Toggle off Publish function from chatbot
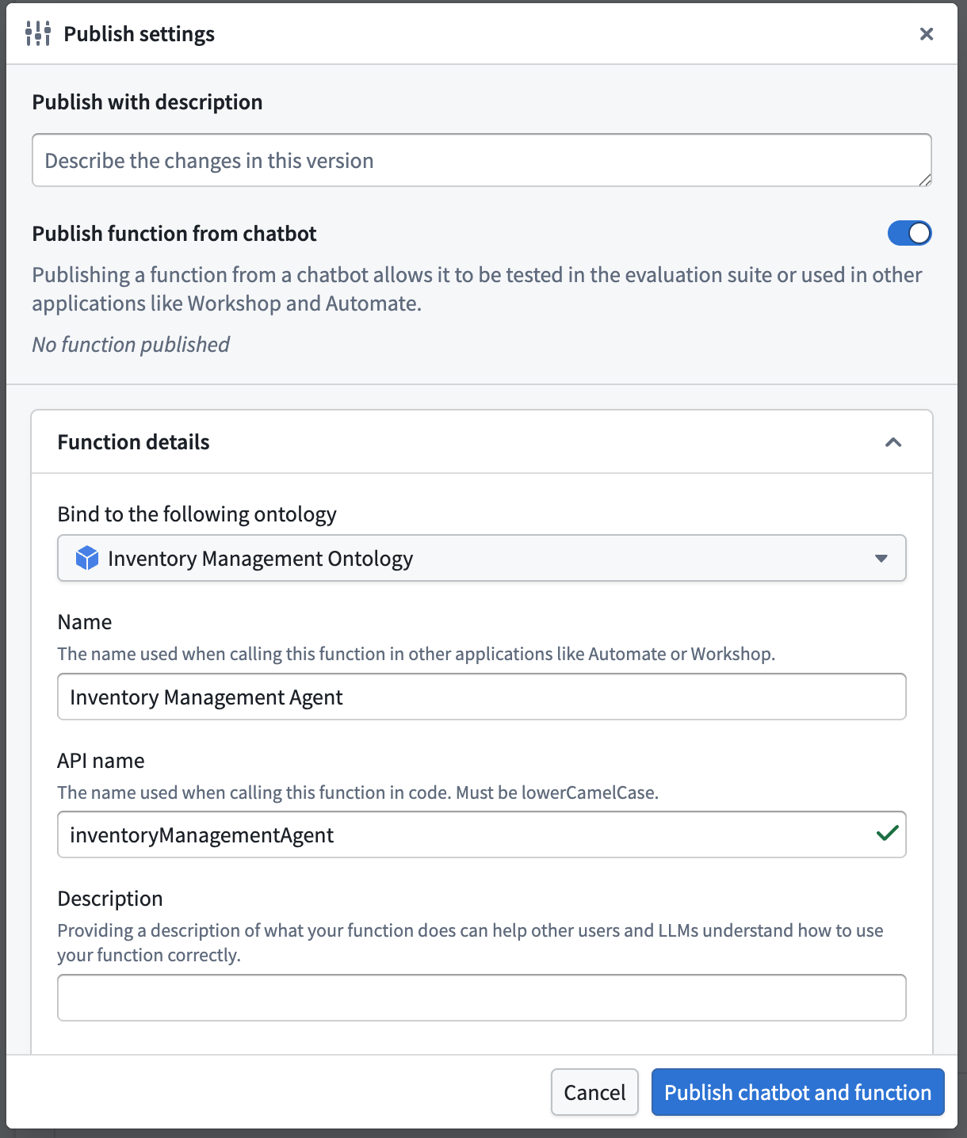This screenshot has height=1138, width=967. [x=909, y=233]
